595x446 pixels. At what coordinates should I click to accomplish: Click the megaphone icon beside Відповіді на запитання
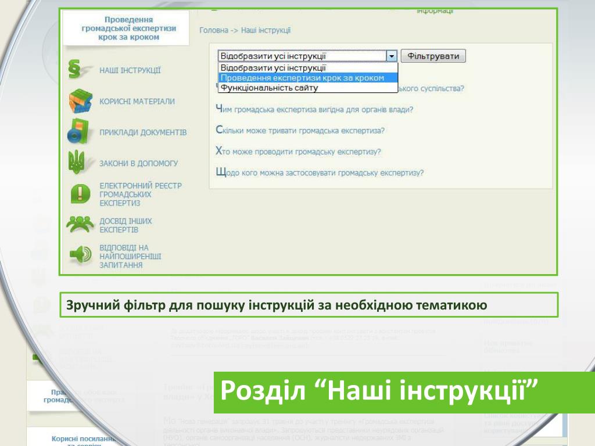pos(81,254)
